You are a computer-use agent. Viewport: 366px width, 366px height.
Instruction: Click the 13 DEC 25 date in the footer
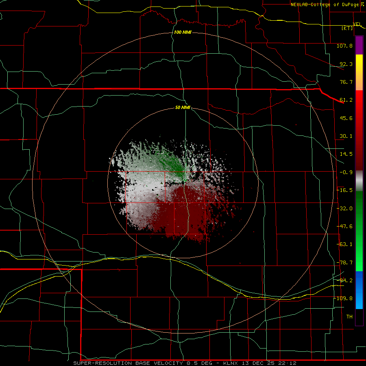259,363
